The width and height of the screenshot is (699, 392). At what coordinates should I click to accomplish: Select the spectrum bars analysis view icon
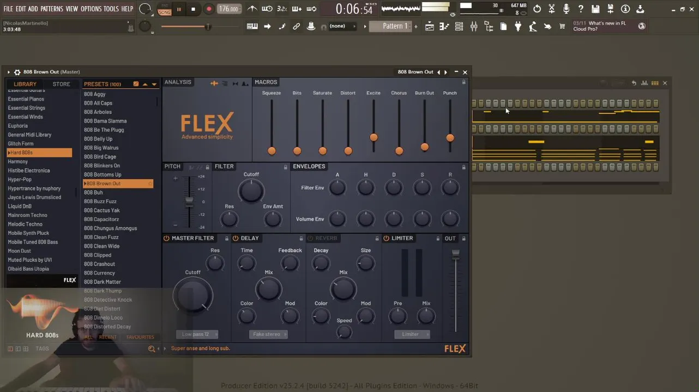click(225, 83)
